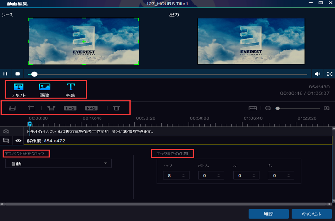This screenshot has height=221, width=335.
Task: Open the 自動 aspect ratio dropdown
Action: 58,163
